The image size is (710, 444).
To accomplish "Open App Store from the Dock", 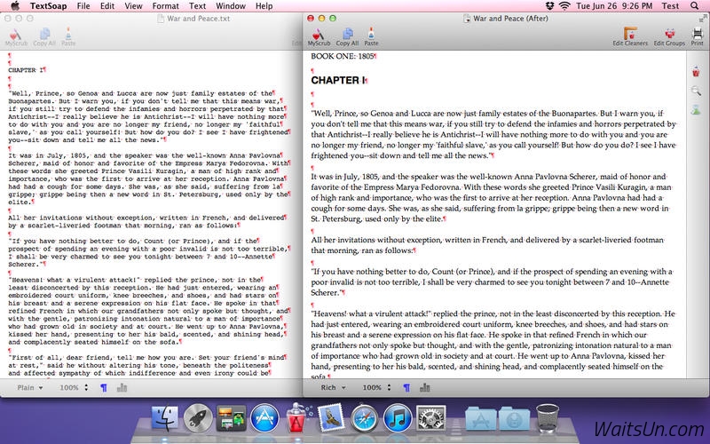I will click(264, 417).
